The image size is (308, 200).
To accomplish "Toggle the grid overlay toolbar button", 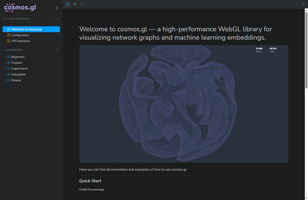I will 75,4.
